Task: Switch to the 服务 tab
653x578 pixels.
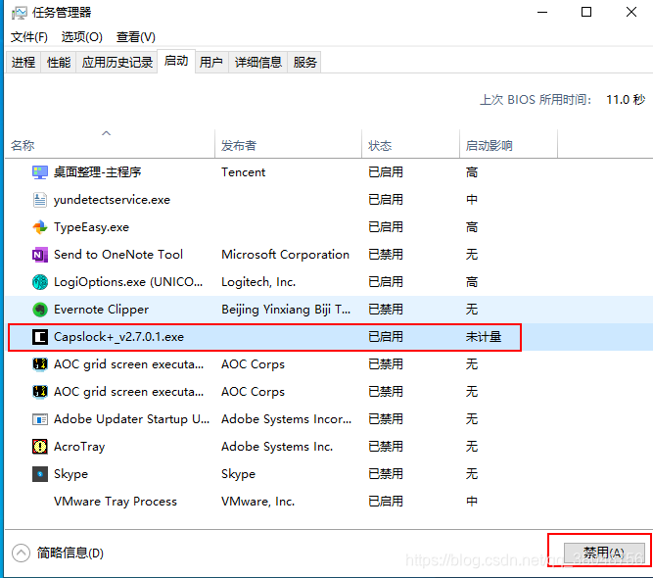Action: point(304,63)
